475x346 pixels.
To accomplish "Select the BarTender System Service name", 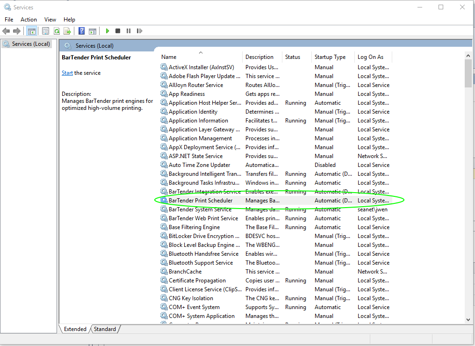I will coord(200,209).
